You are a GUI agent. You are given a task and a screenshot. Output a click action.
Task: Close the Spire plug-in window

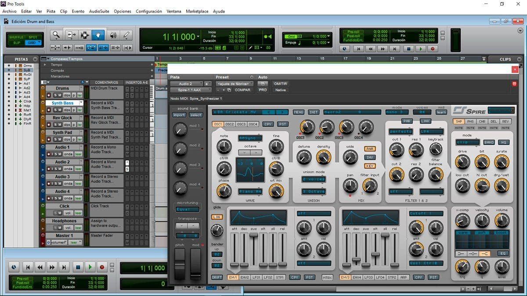[x=515, y=69]
